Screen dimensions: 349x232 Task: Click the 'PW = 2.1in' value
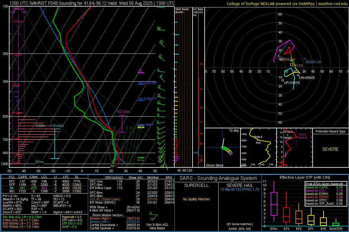coord(11,196)
